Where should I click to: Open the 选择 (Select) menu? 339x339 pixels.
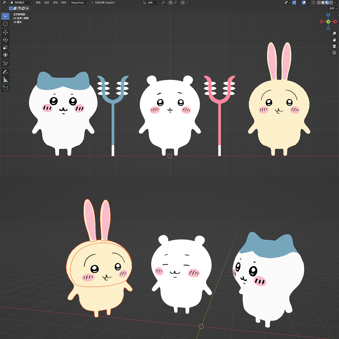(47, 3)
